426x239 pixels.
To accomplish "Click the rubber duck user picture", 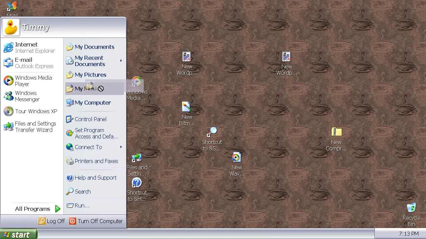I will 11,27.
